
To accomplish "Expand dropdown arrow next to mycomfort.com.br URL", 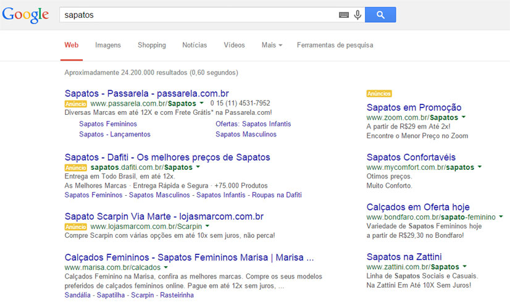I will (480, 167).
